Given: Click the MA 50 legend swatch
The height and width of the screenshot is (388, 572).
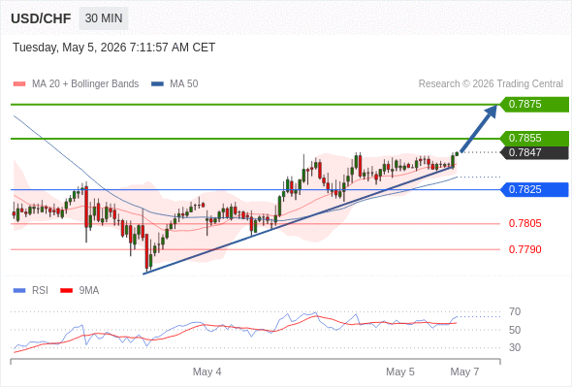Looking at the screenshot, I should pyautogui.click(x=157, y=84).
